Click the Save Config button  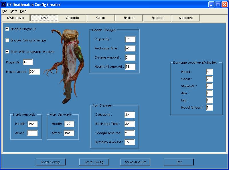(94, 162)
